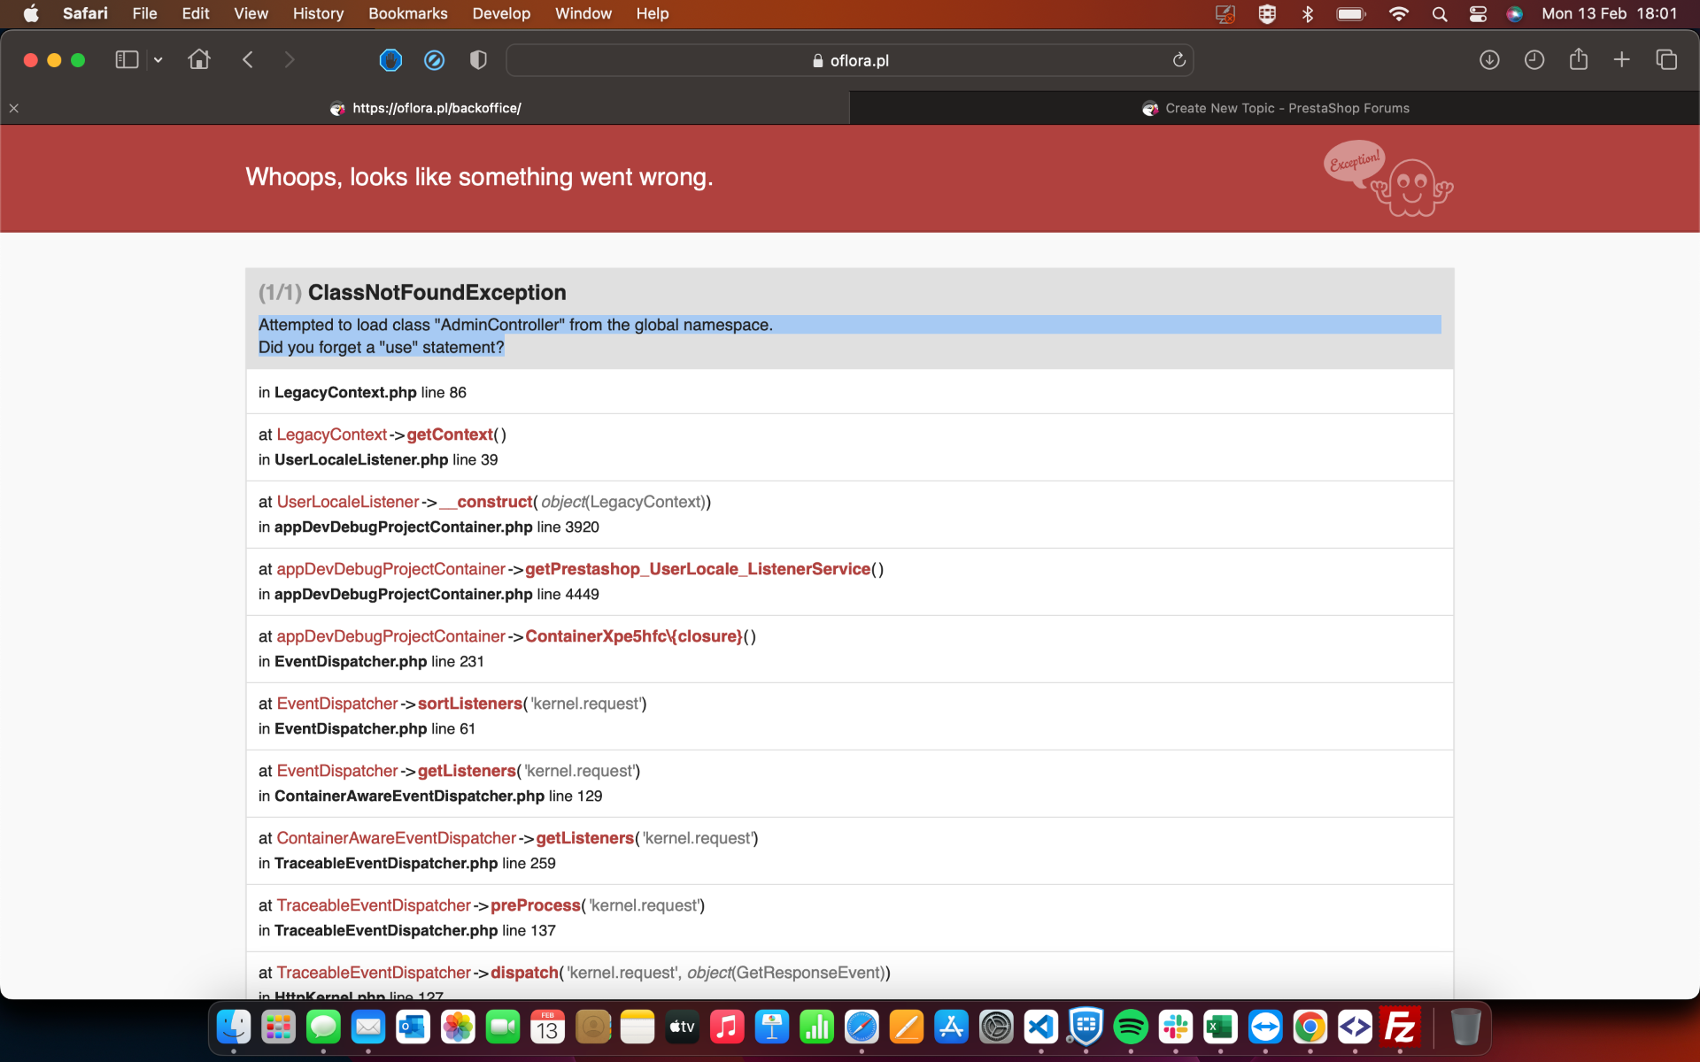Show the tab overview
Screen dimensions: 1700x1062
click(1666, 60)
